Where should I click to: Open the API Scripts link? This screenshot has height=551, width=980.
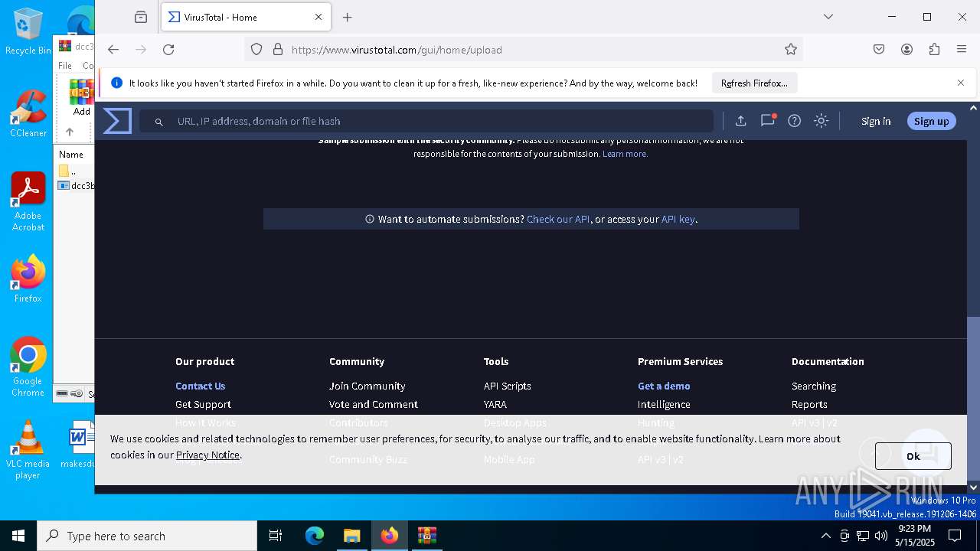coord(508,386)
